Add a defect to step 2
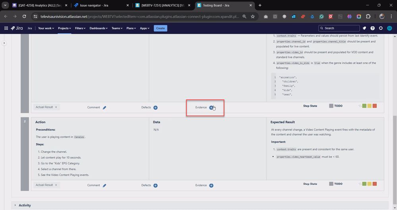The image size is (397, 210). (155, 185)
